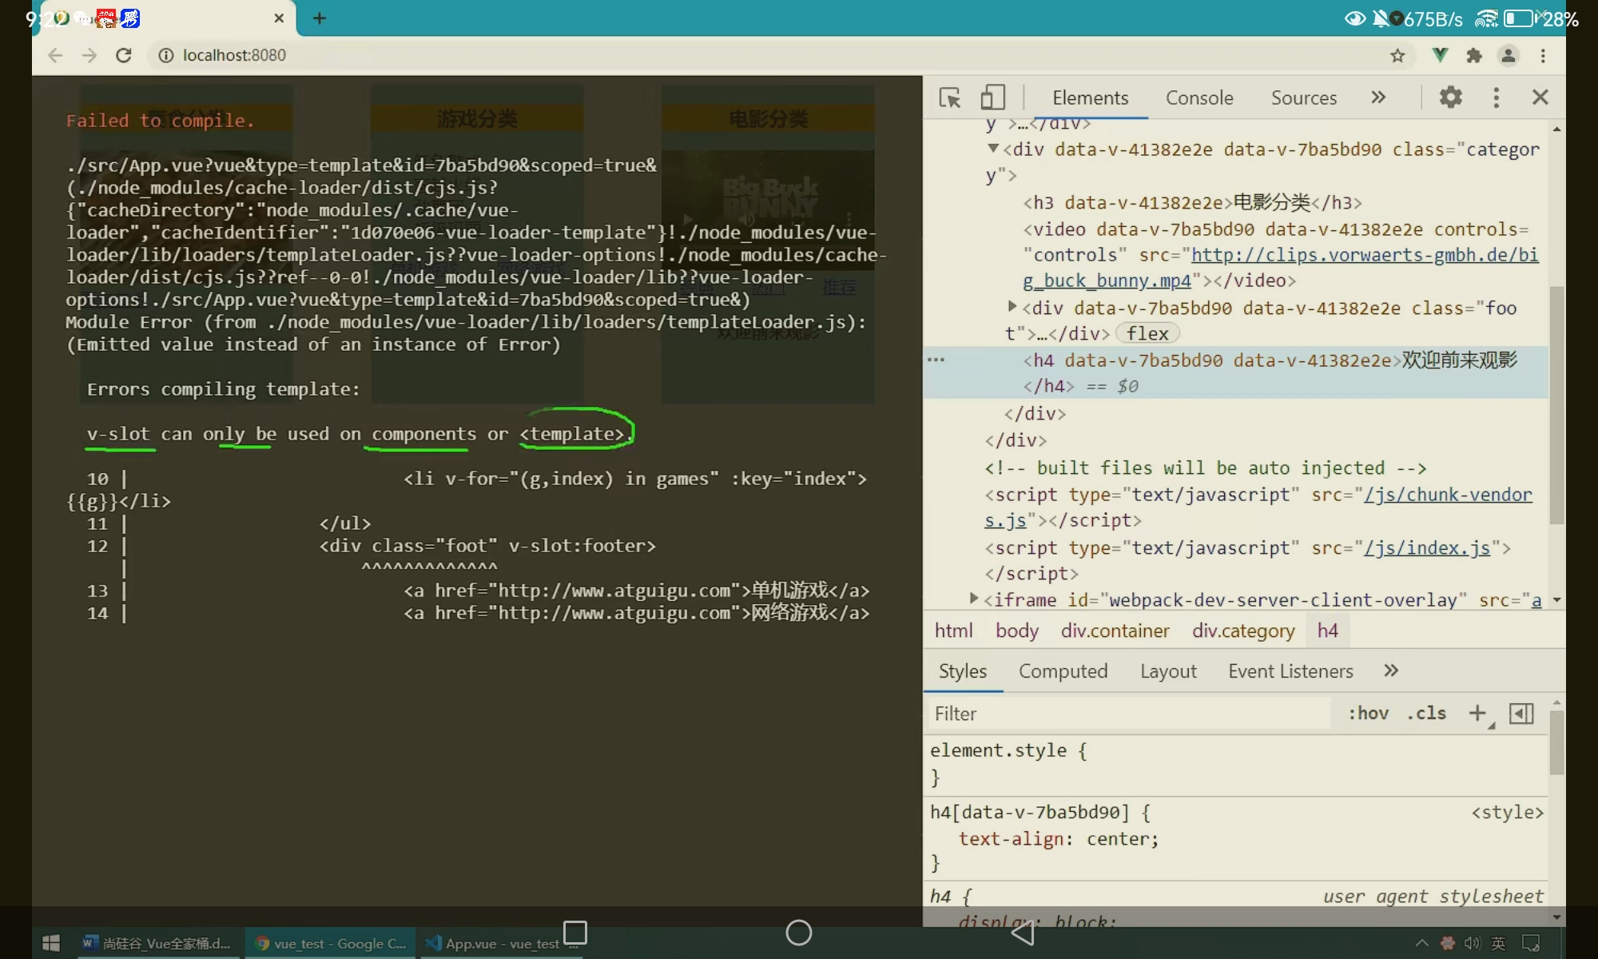
Task: Click the Vue devtools extension icon
Action: click(1440, 55)
